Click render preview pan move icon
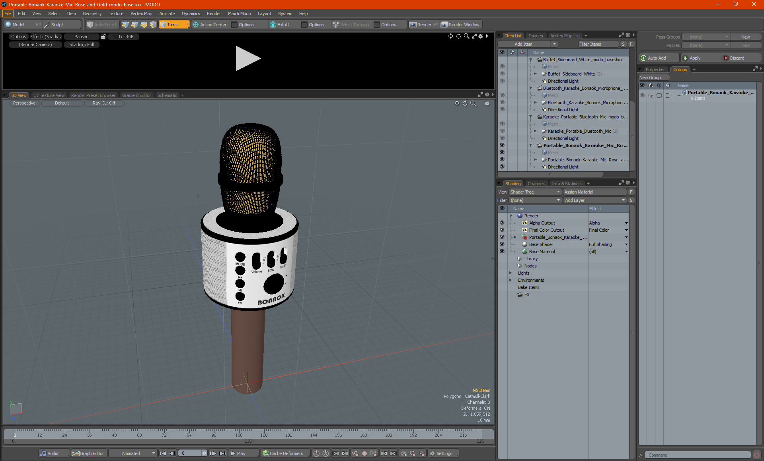 [x=450, y=36]
